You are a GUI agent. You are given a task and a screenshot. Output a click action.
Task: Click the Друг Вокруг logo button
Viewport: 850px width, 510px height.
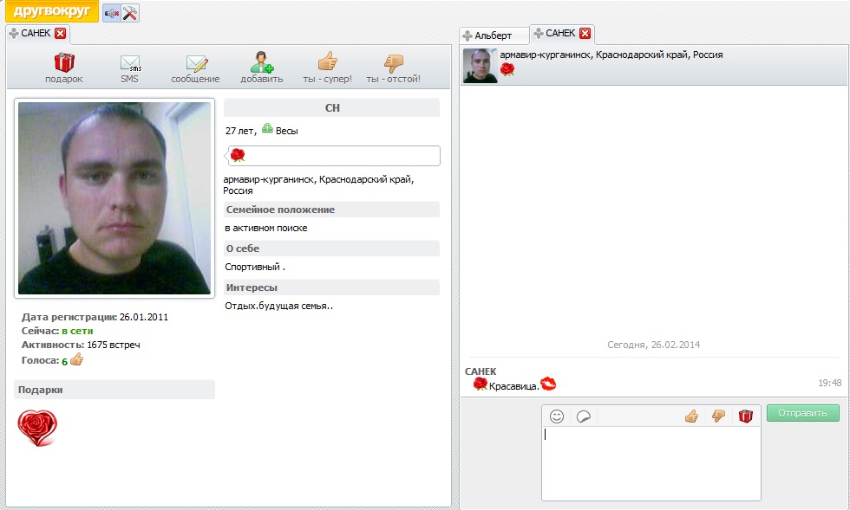(52, 11)
